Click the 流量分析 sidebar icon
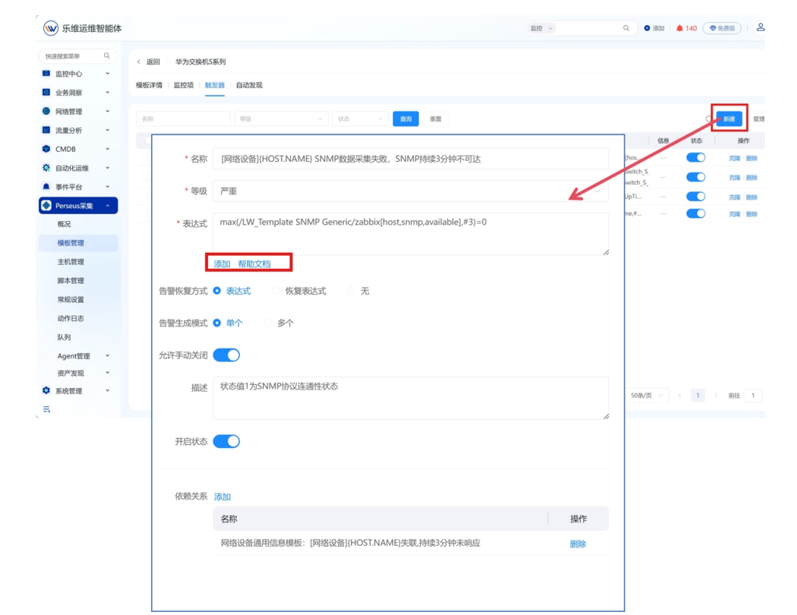This screenshot has width=797, height=615. click(x=46, y=130)
